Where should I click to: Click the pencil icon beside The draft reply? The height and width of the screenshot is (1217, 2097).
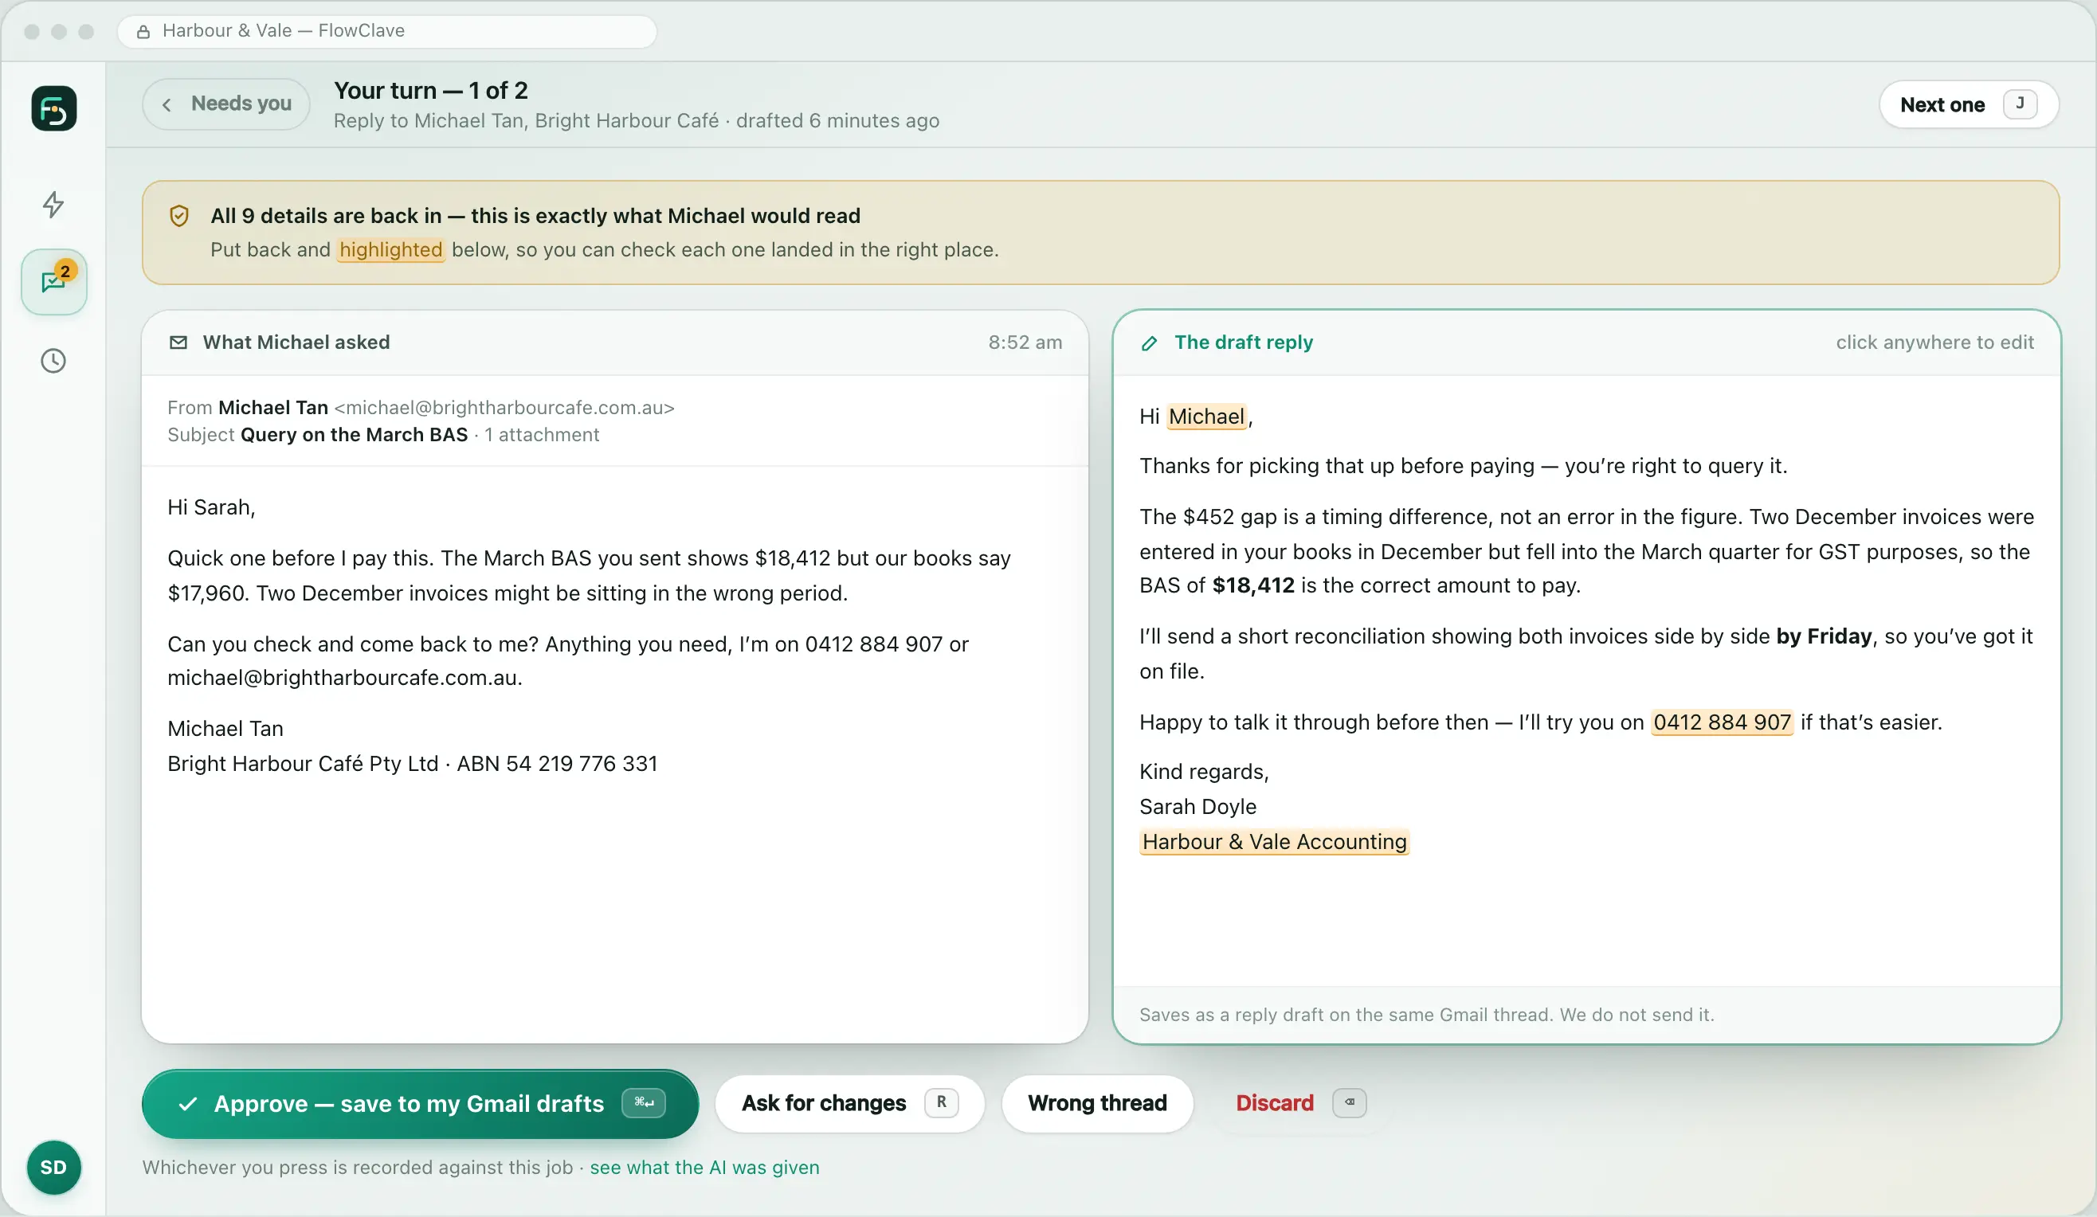1149,342
